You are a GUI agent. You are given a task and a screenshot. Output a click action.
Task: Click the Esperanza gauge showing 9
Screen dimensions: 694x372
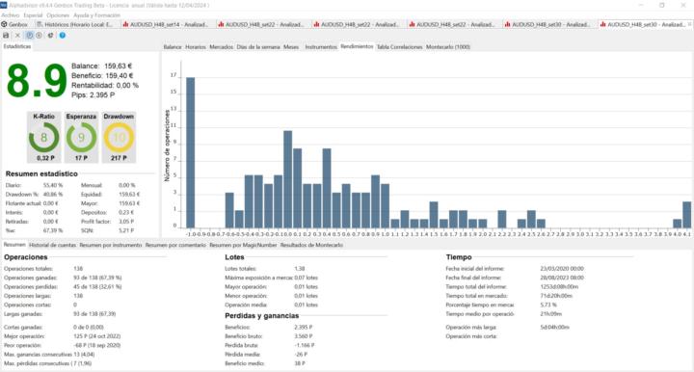pyautogui.click(x=81, y=138)
